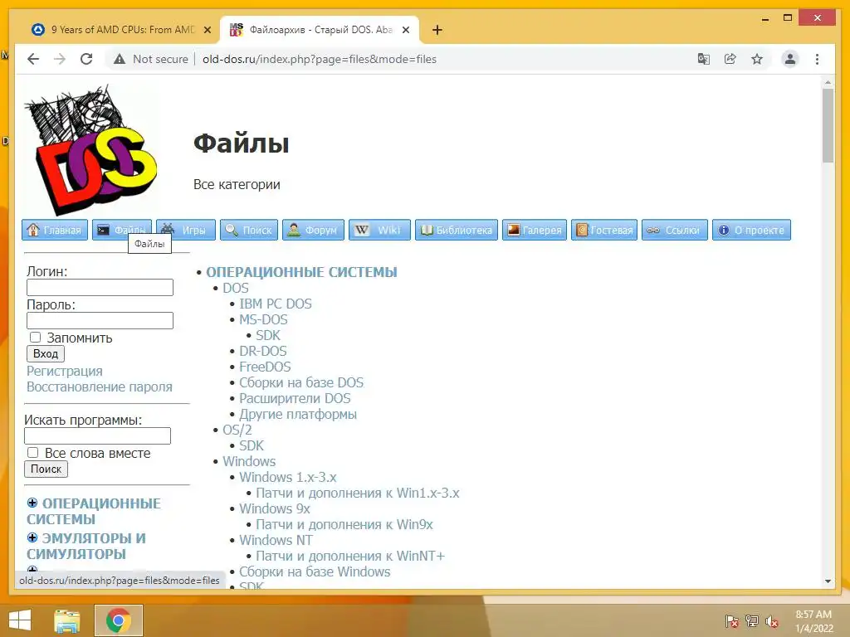Click the address bar URL
The width and height of the screenshot is (850, 637).
coord(320,59)
